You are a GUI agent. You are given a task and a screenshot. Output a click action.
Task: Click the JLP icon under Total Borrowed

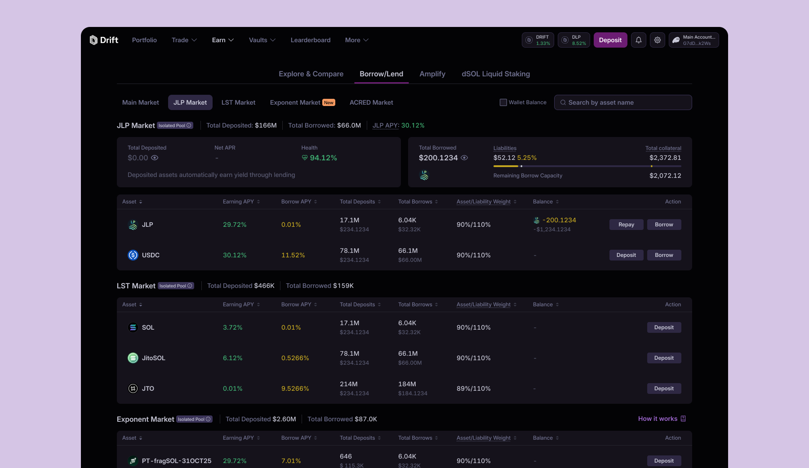(x=424, y=175)
